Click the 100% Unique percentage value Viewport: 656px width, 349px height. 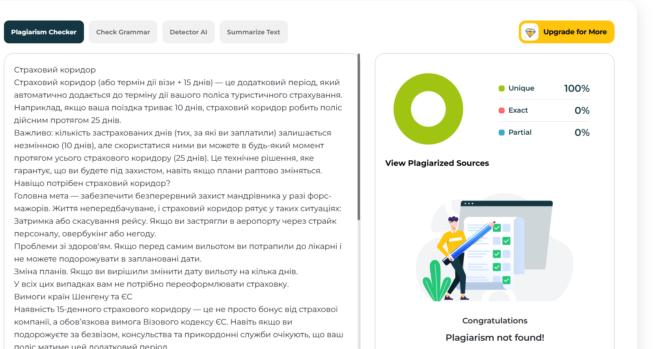click(x=576, y=88)
